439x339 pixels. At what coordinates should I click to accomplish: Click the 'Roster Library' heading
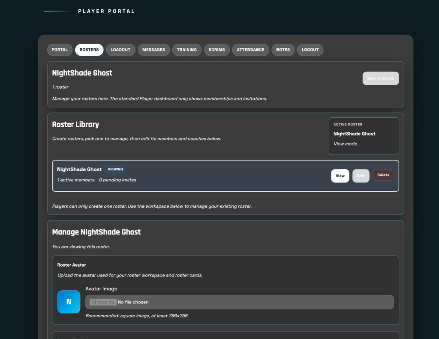[75, 125]
